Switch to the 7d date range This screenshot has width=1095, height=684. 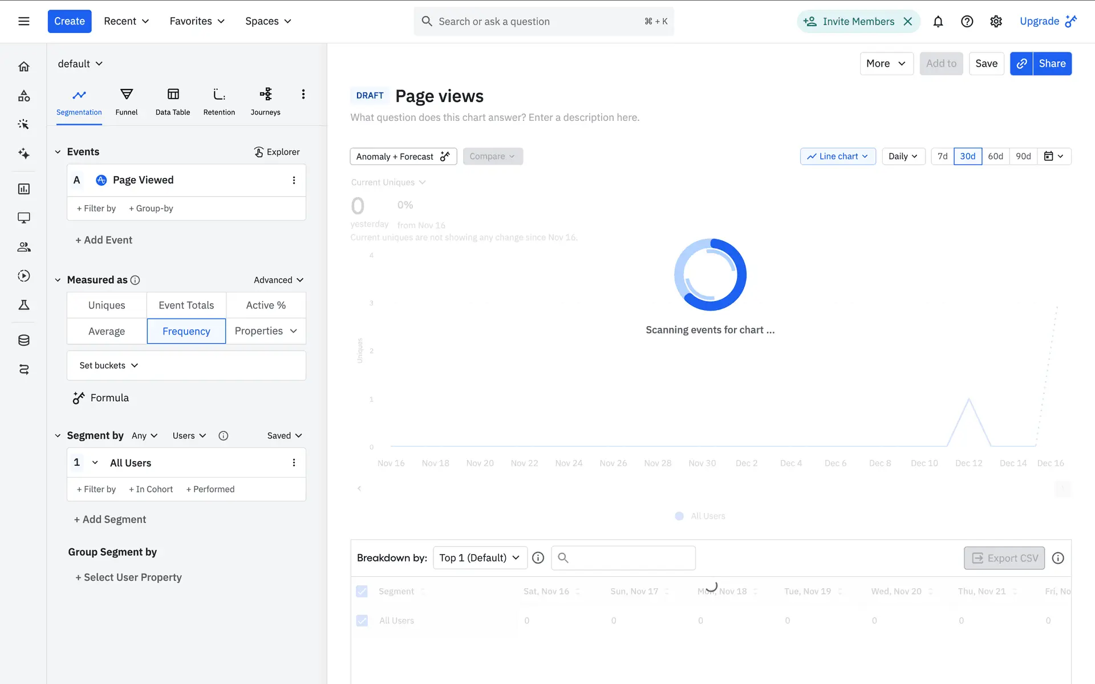942,156
